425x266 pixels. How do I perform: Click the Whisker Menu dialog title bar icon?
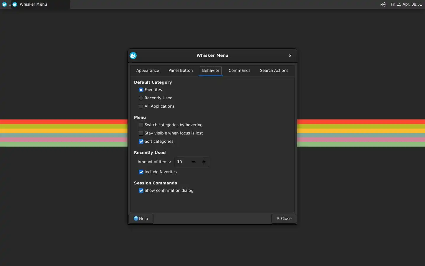[x=133, y=56]
